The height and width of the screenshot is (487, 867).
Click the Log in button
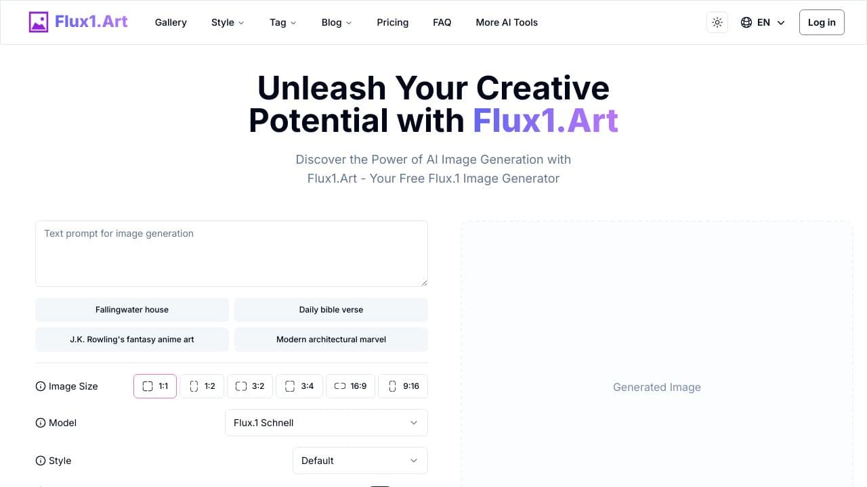[x=822, y=22]
